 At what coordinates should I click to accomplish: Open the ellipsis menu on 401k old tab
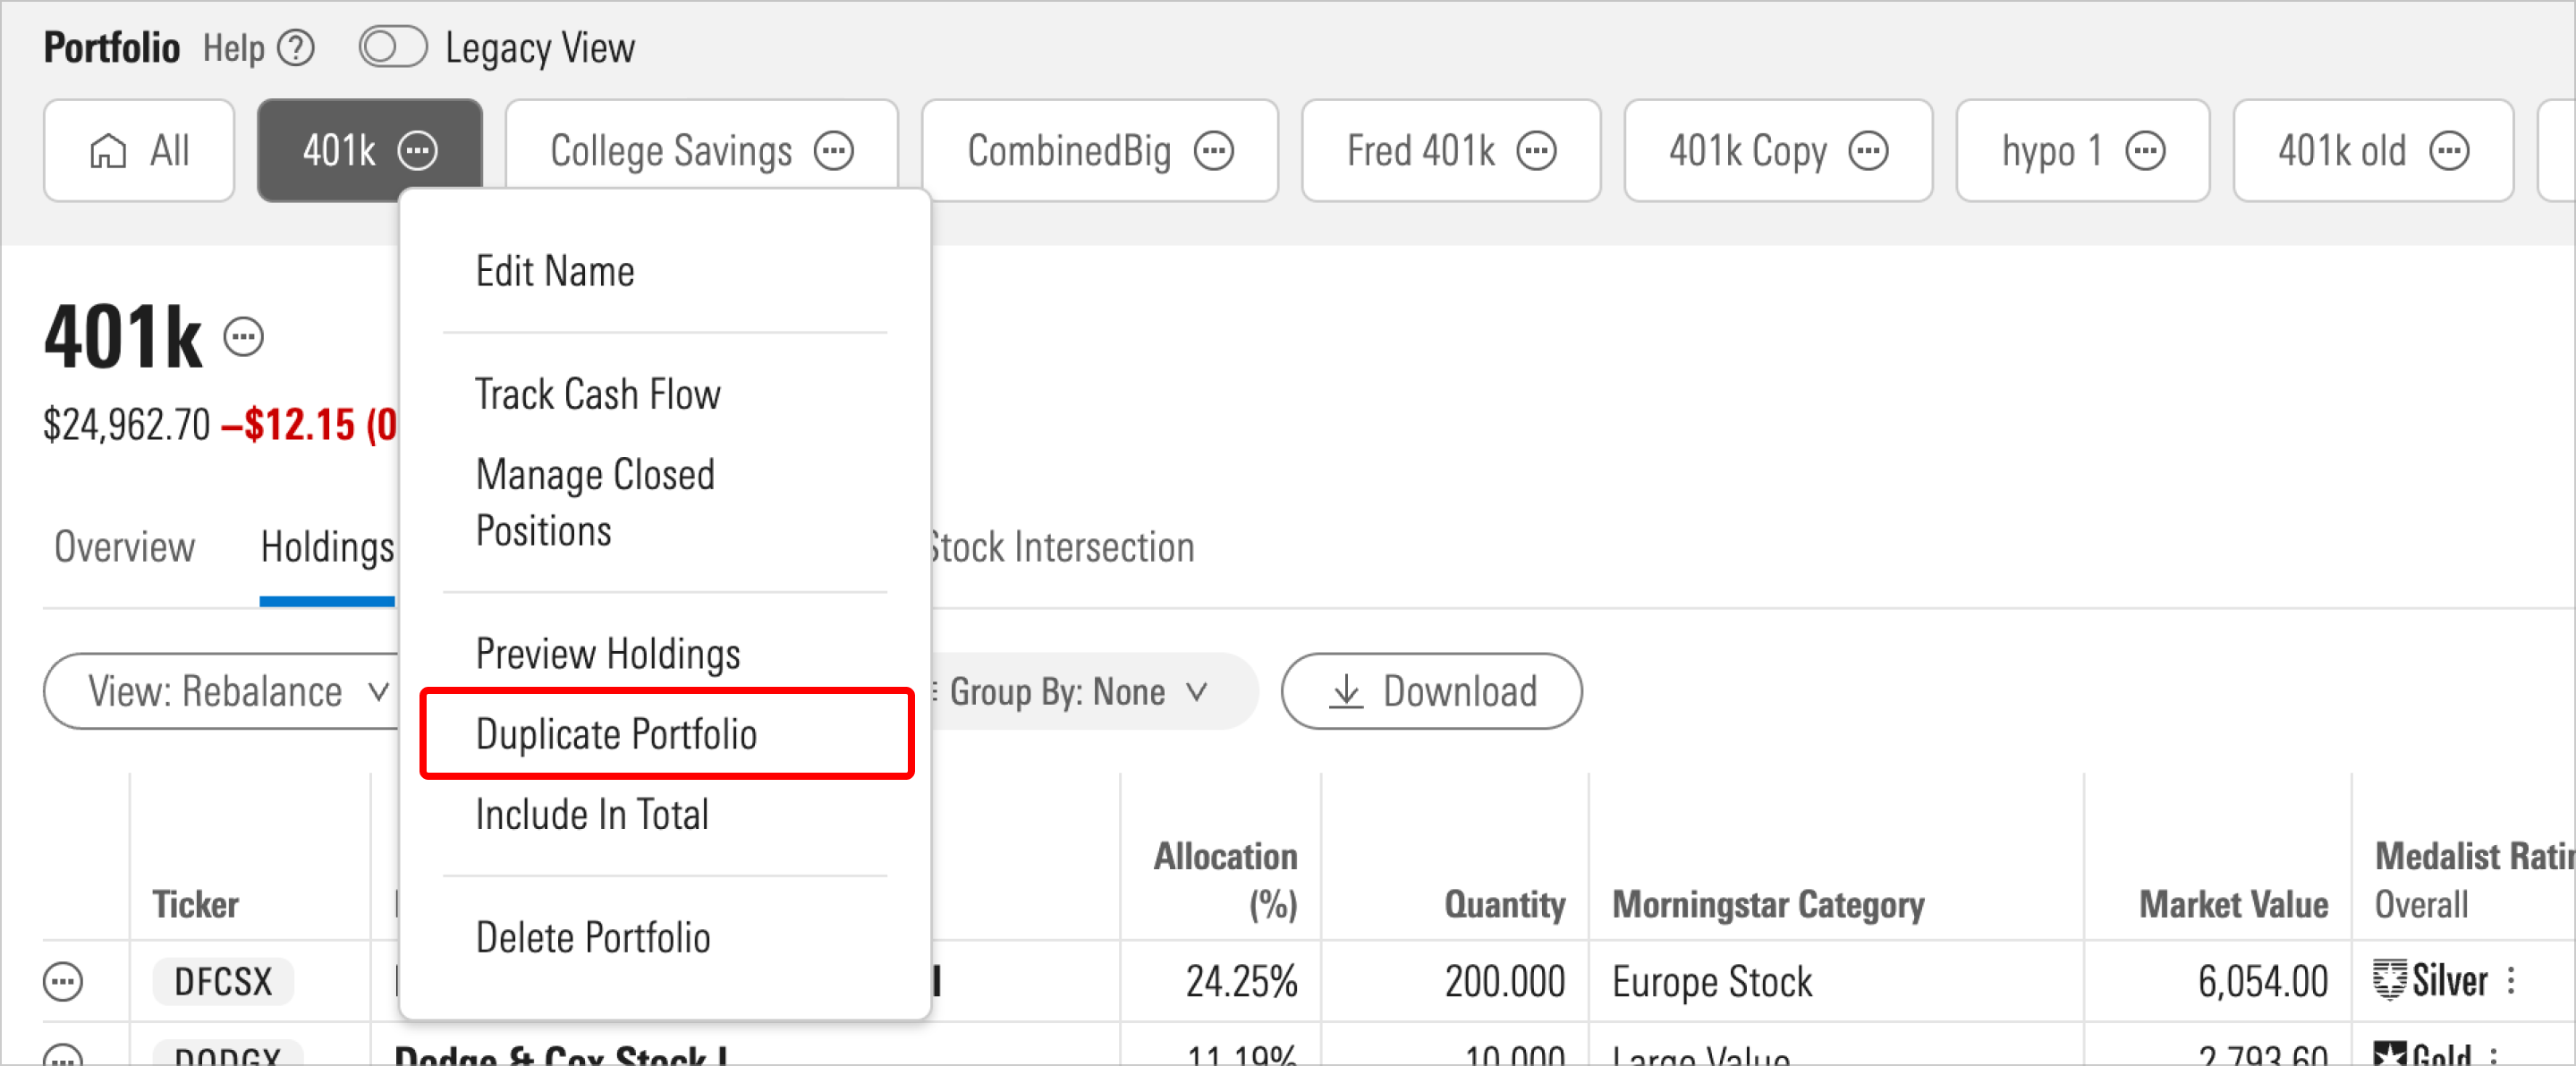[x=2449, y=151]
